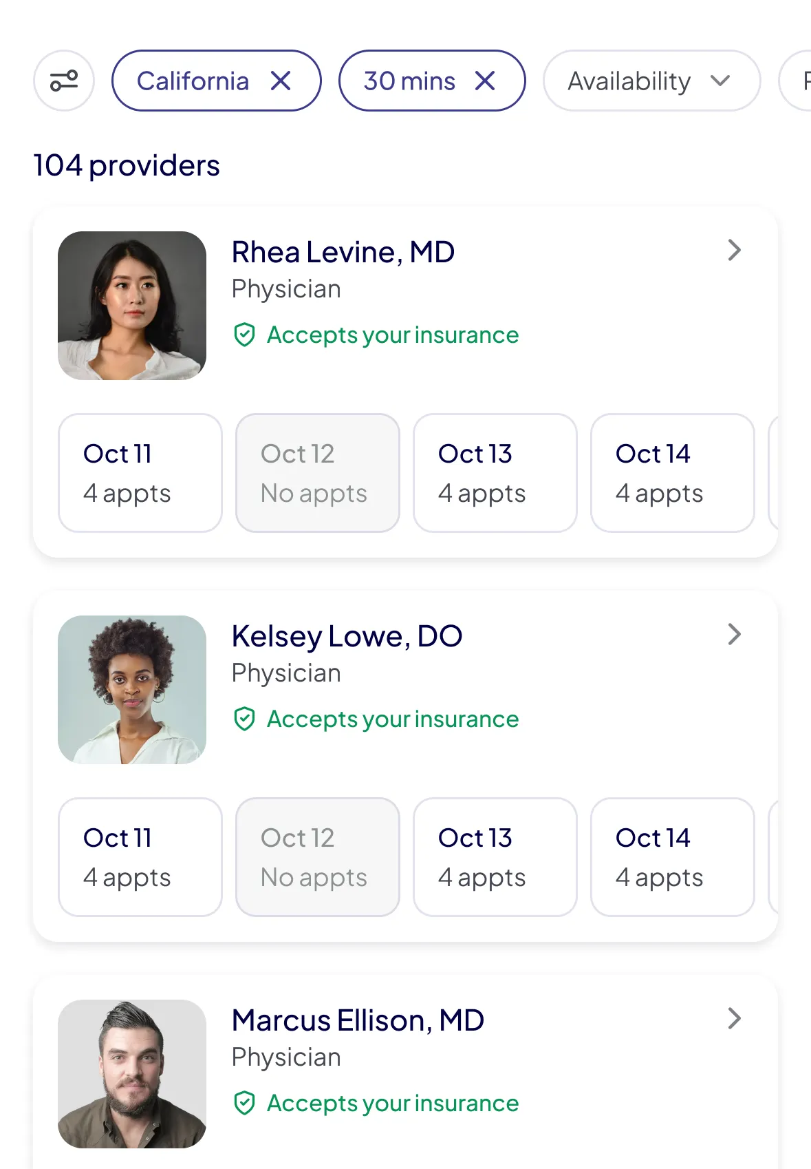Click Kelsey Lowe's profile photo

pos(132,690)
